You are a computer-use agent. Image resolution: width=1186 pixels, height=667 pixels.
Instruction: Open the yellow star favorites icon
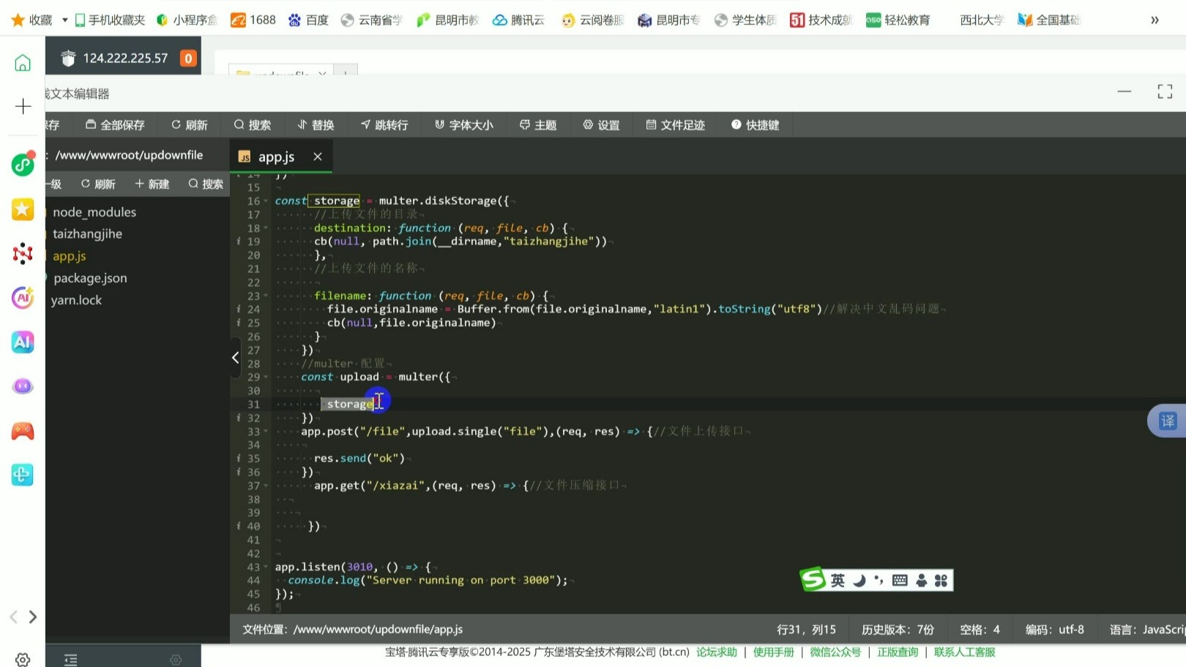(23, 210)
